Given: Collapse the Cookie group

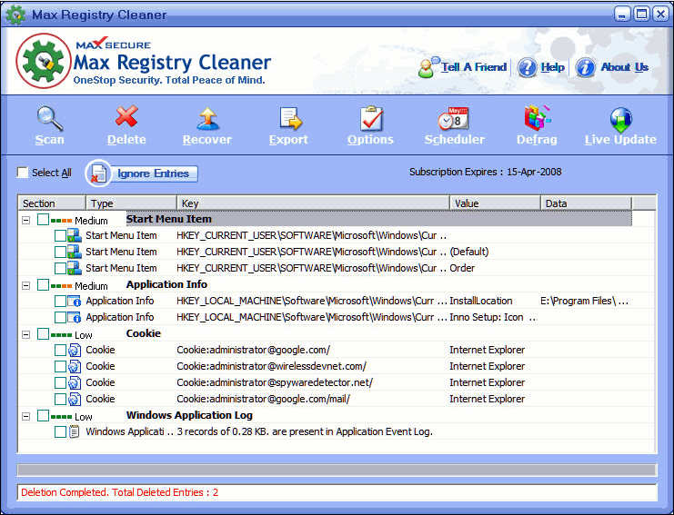Looking at the screenshot, I should pyautogui.click(x=25, y=334).
